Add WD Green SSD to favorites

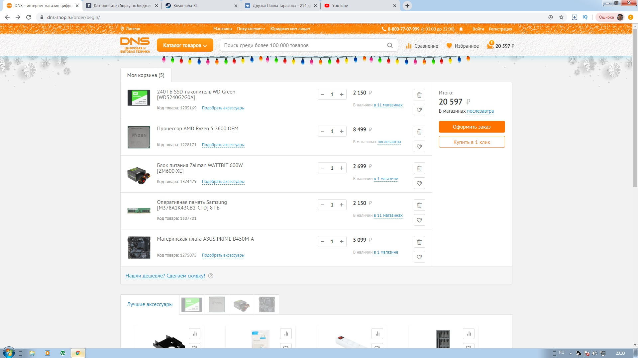pos(419,110)
